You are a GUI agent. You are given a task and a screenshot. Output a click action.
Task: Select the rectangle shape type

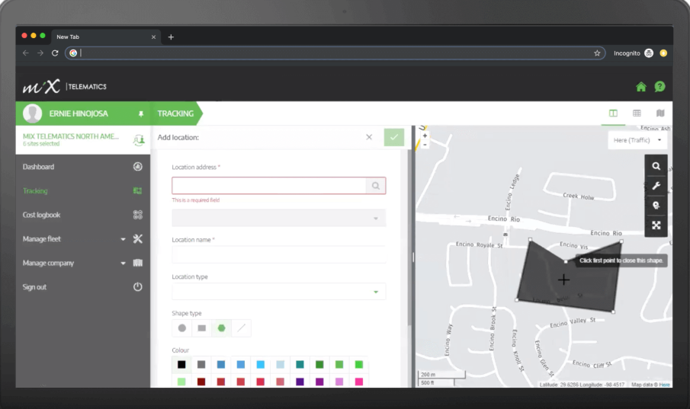coord(201,328)
